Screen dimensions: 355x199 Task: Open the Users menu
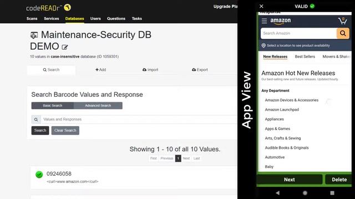(x=95, y=18)
